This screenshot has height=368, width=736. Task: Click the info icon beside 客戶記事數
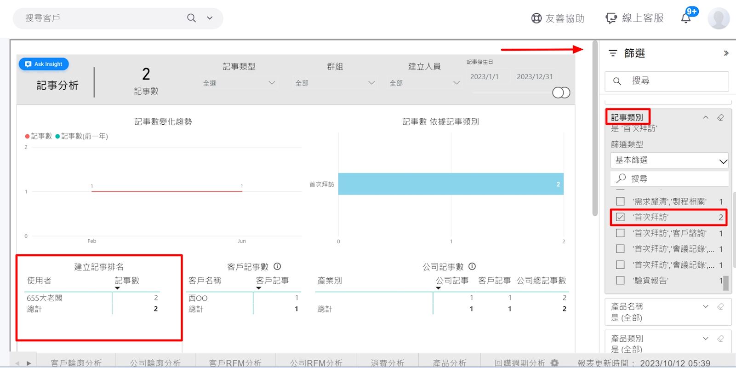[277, 266]
